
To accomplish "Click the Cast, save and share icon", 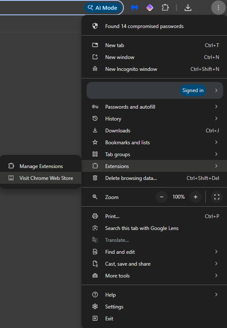I will coord(95,264).
